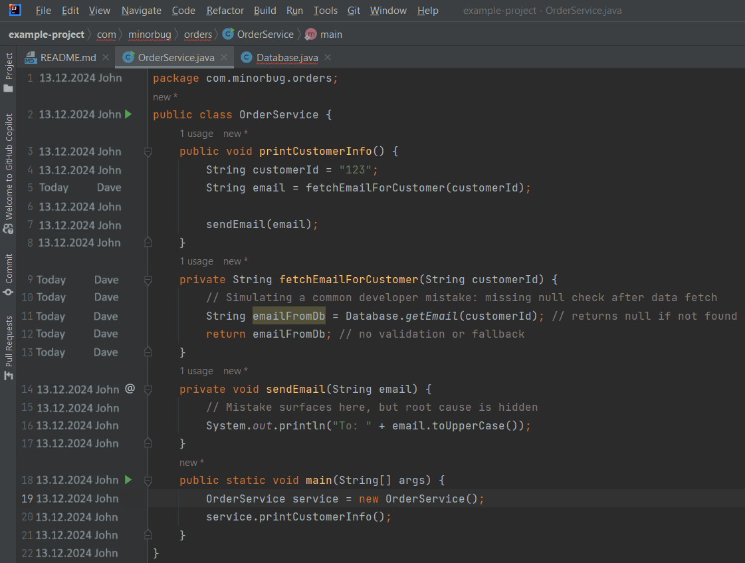
Task: Open the Pull Requests tool window
Action: coord(9,347)
